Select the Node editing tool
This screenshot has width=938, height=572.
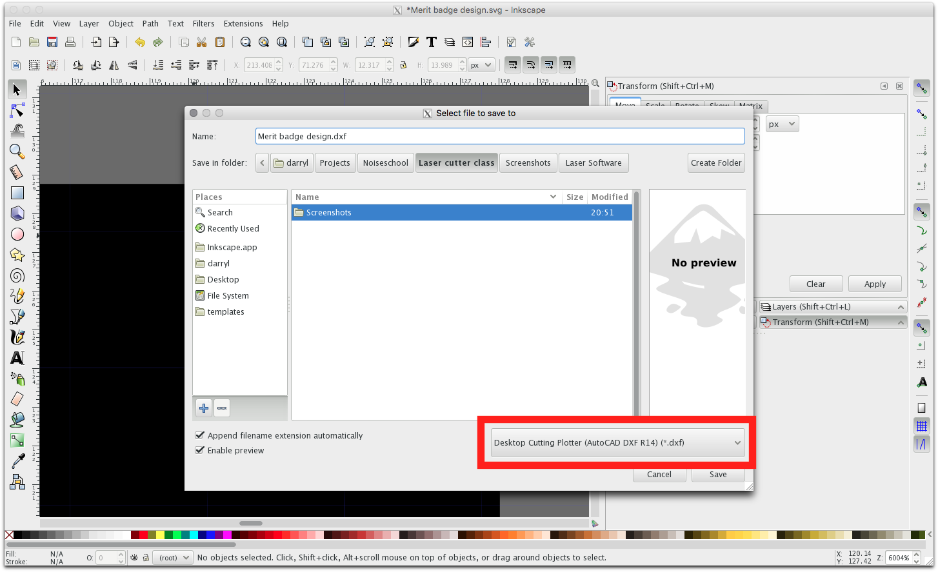point(17,110)
